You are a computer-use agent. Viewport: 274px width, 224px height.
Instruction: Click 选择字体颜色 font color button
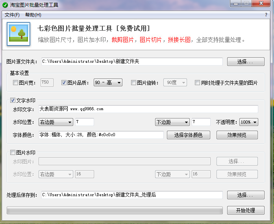pos(189,135)
